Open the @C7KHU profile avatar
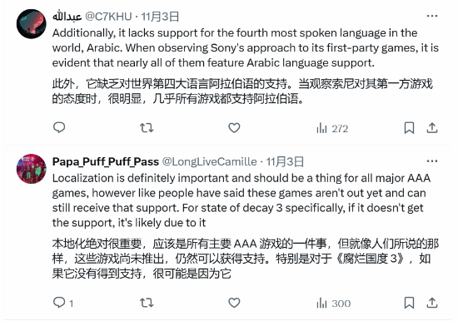Screen dimensions: 458x321 (x=32, y=24)
